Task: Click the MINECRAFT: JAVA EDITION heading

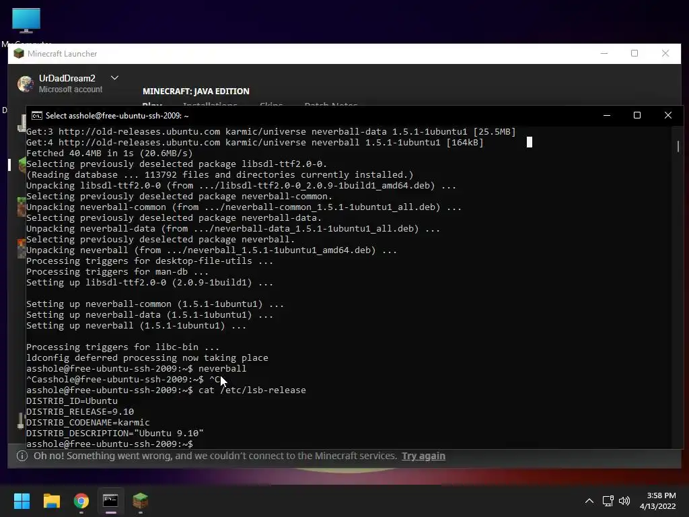Action: tap(196, 92)
